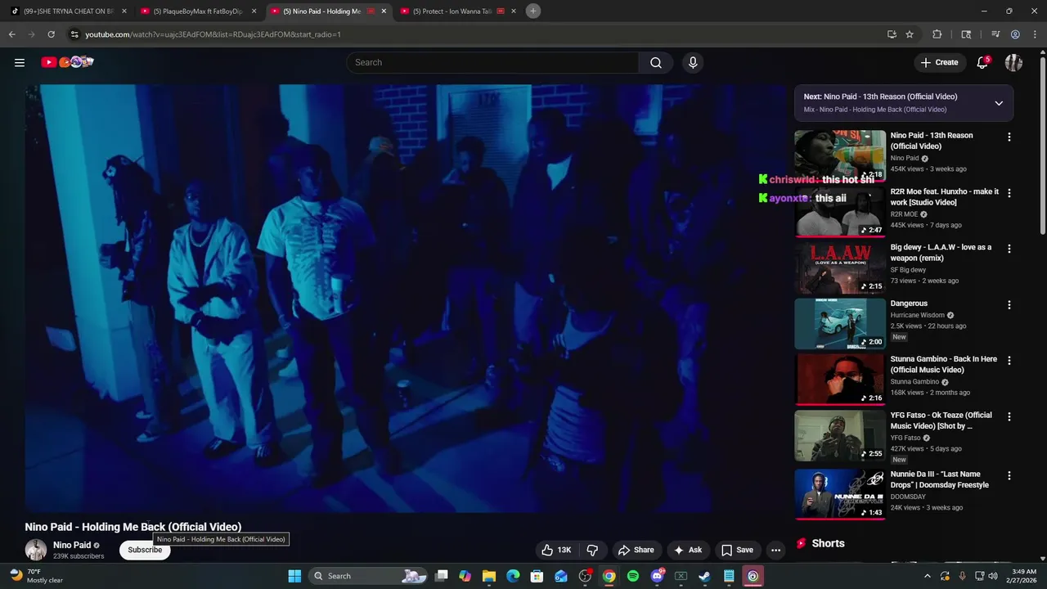Reload the page in Chrome
Screen dimensions: 1047x589
(51, 34)
